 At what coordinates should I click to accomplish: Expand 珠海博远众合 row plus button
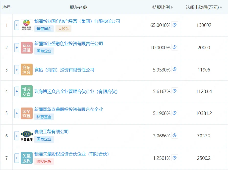(17, 91)
